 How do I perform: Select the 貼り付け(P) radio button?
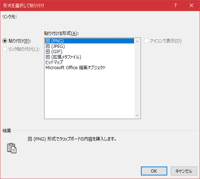coord(5,41)
